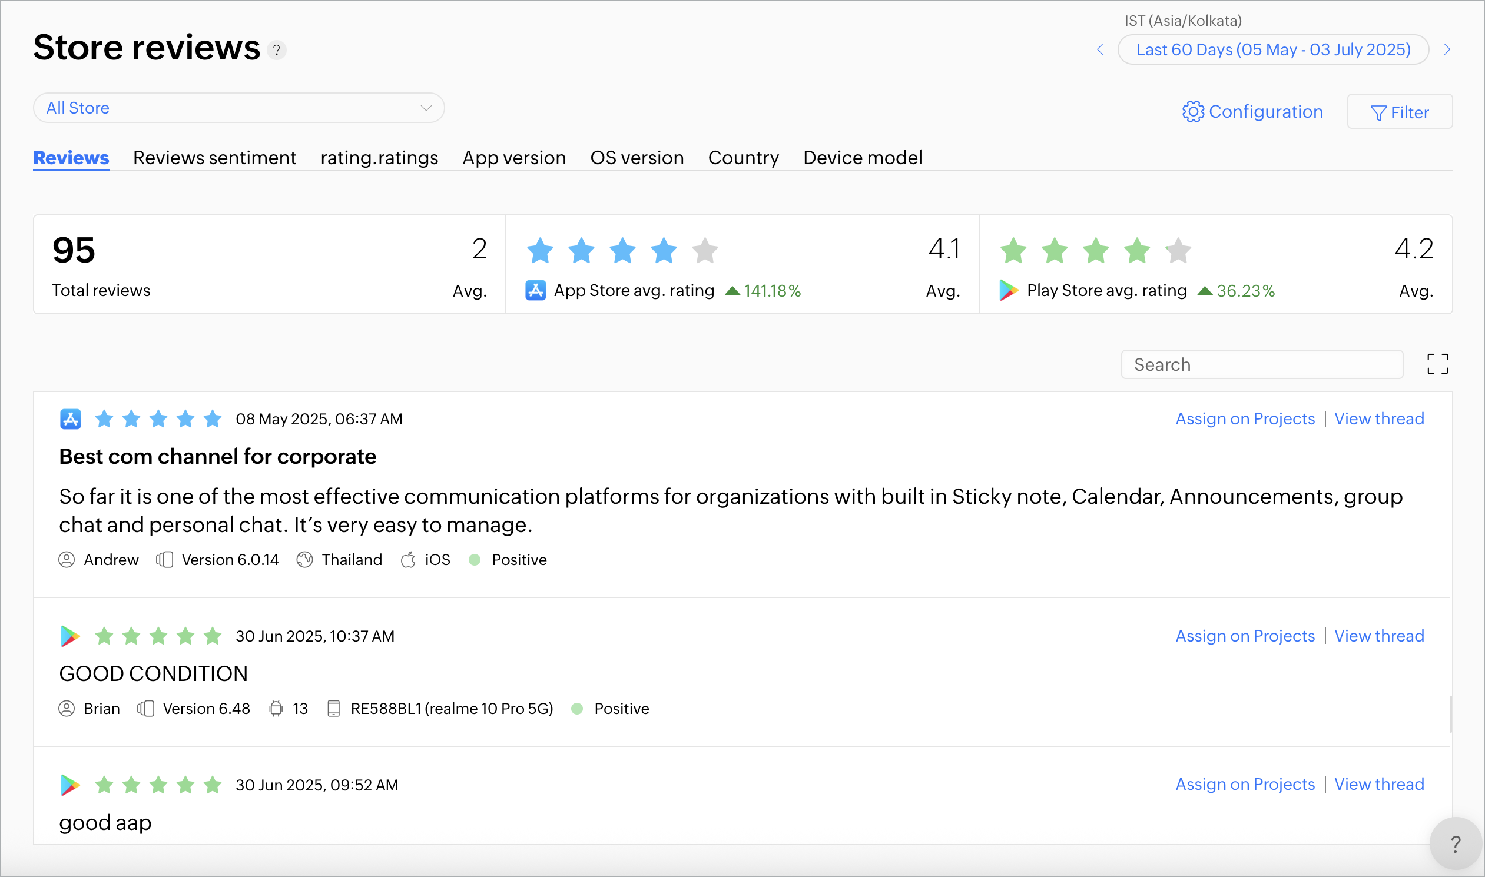Click the App Store logo in avg. rating card
Image resolution: width=1485 pixels, height=877 pixels.
(536, 291)
